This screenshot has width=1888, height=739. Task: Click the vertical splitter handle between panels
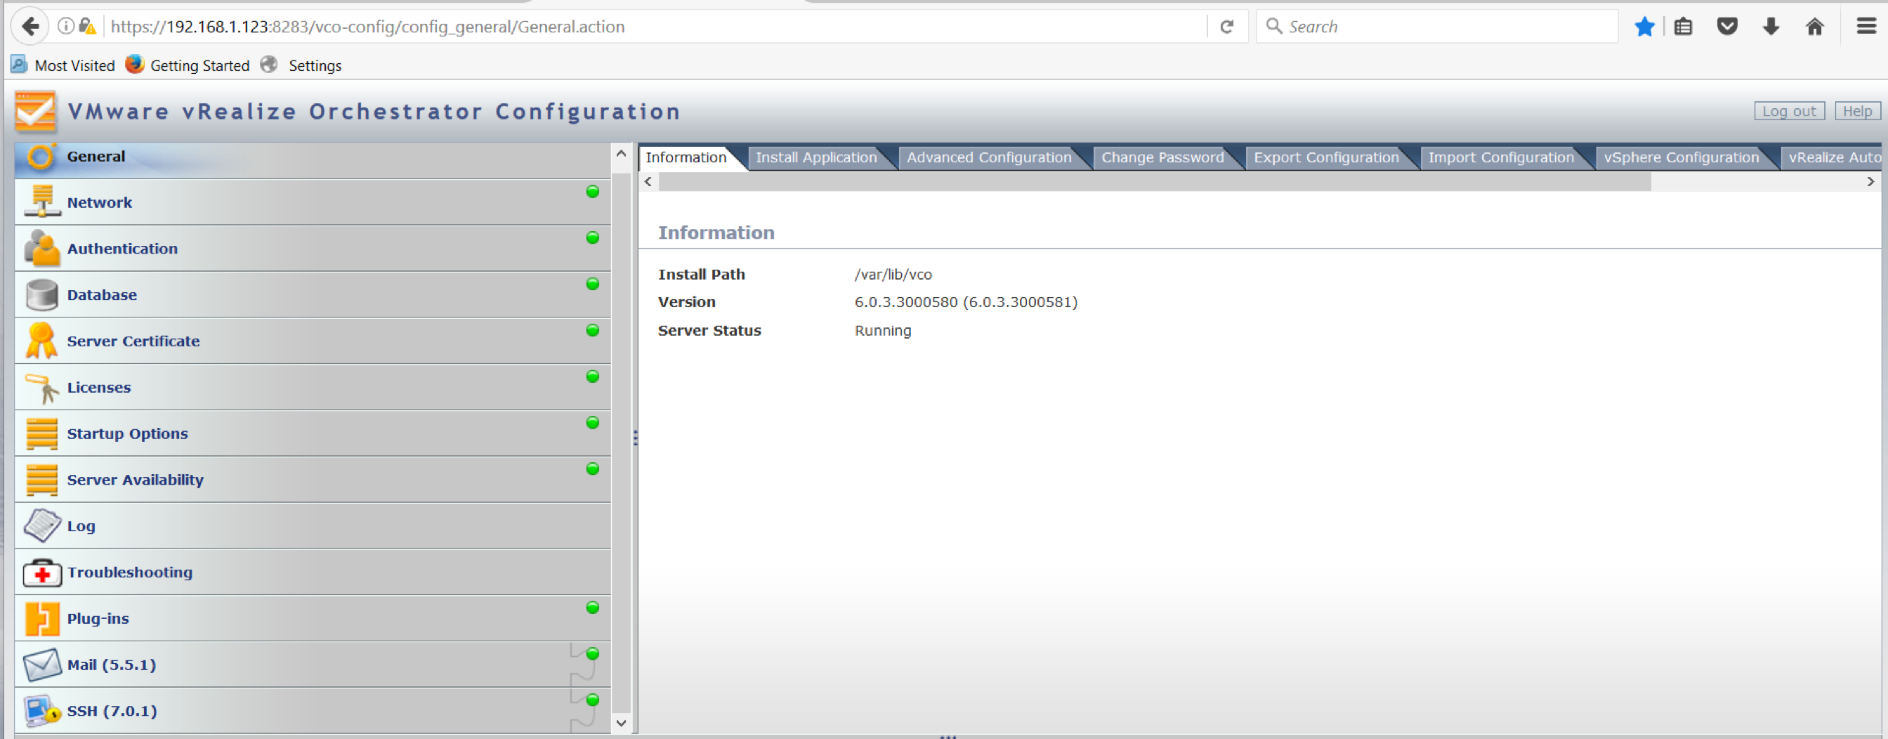(635, 438)
